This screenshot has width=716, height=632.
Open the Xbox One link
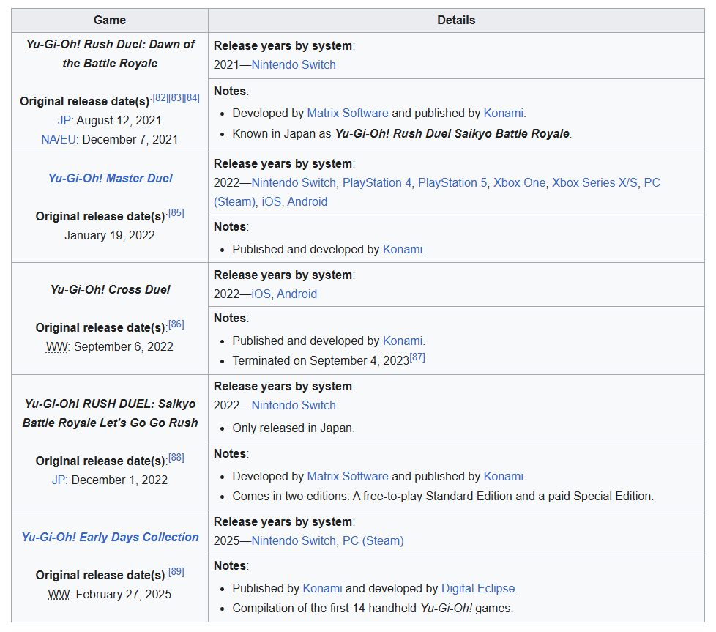point(519,182)
